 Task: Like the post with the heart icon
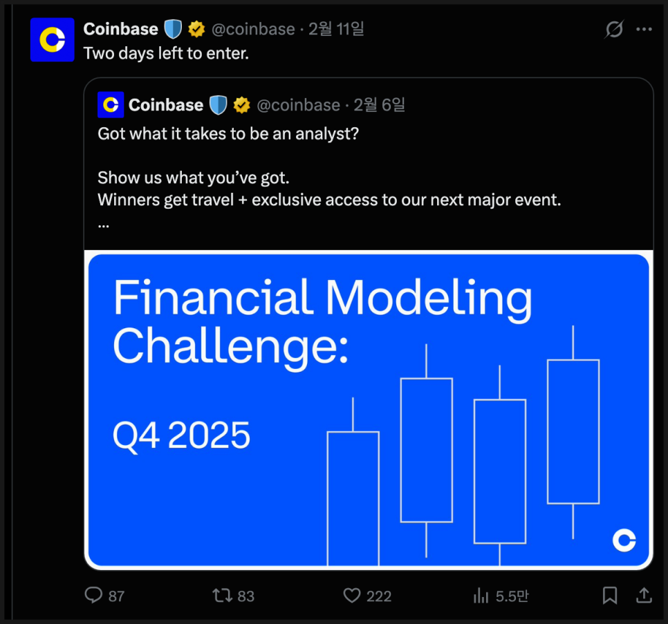coord(353,595)
